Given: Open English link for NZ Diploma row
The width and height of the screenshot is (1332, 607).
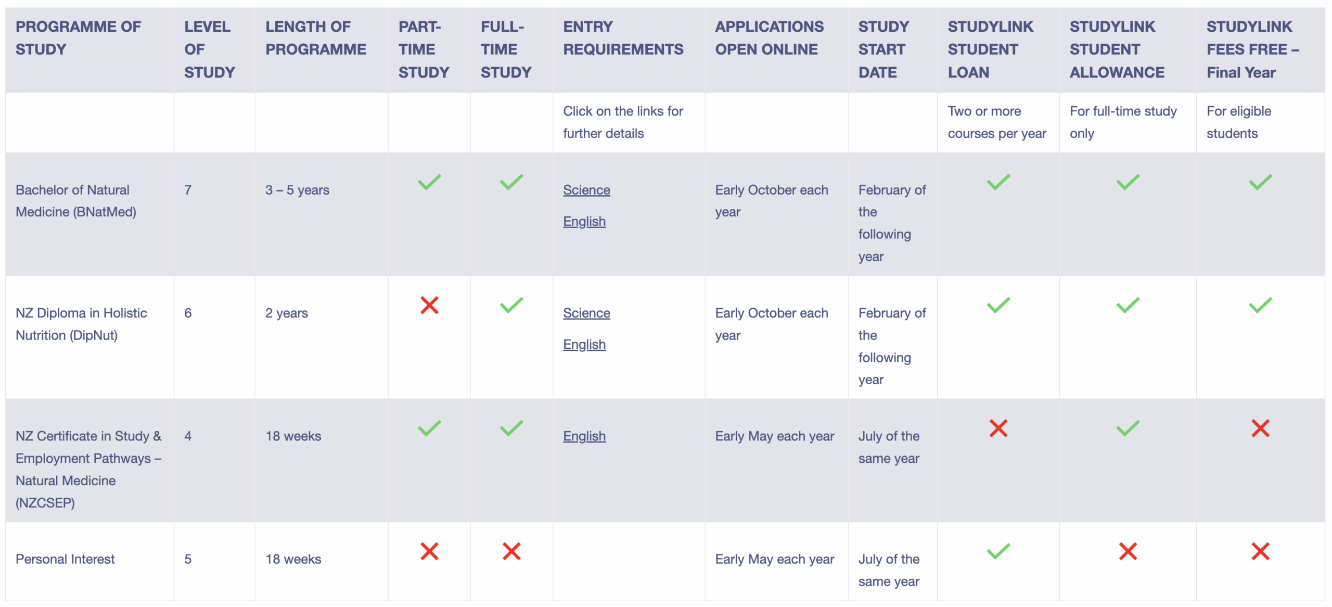Looking at the screenshot, I should [584, 345].
